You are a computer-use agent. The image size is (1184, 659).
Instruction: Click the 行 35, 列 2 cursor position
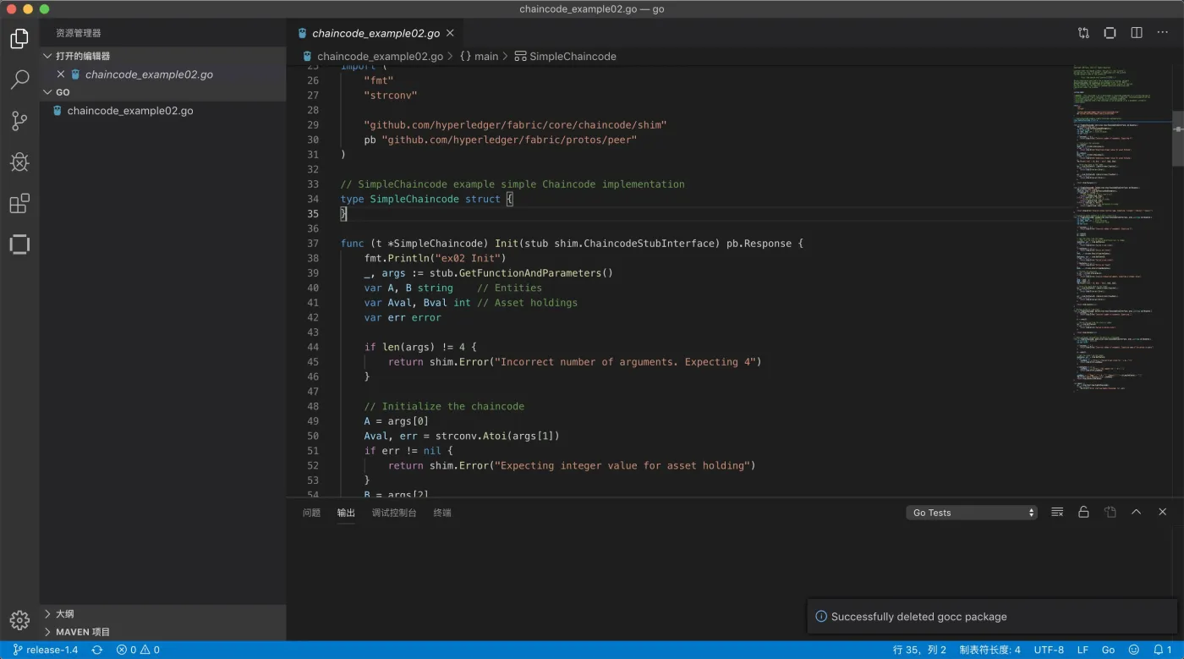(919, 650)
